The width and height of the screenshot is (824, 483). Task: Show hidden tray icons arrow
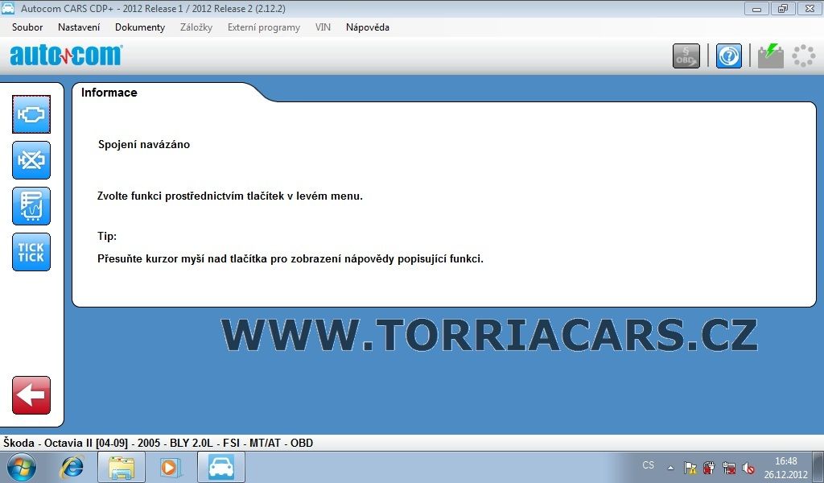click(670, 467)
